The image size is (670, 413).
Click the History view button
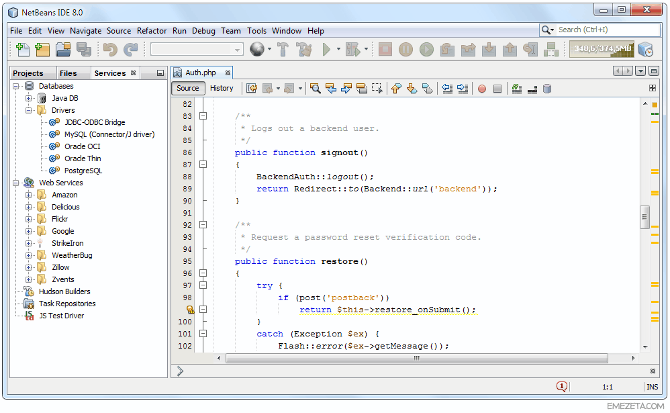tap(222, 88)
